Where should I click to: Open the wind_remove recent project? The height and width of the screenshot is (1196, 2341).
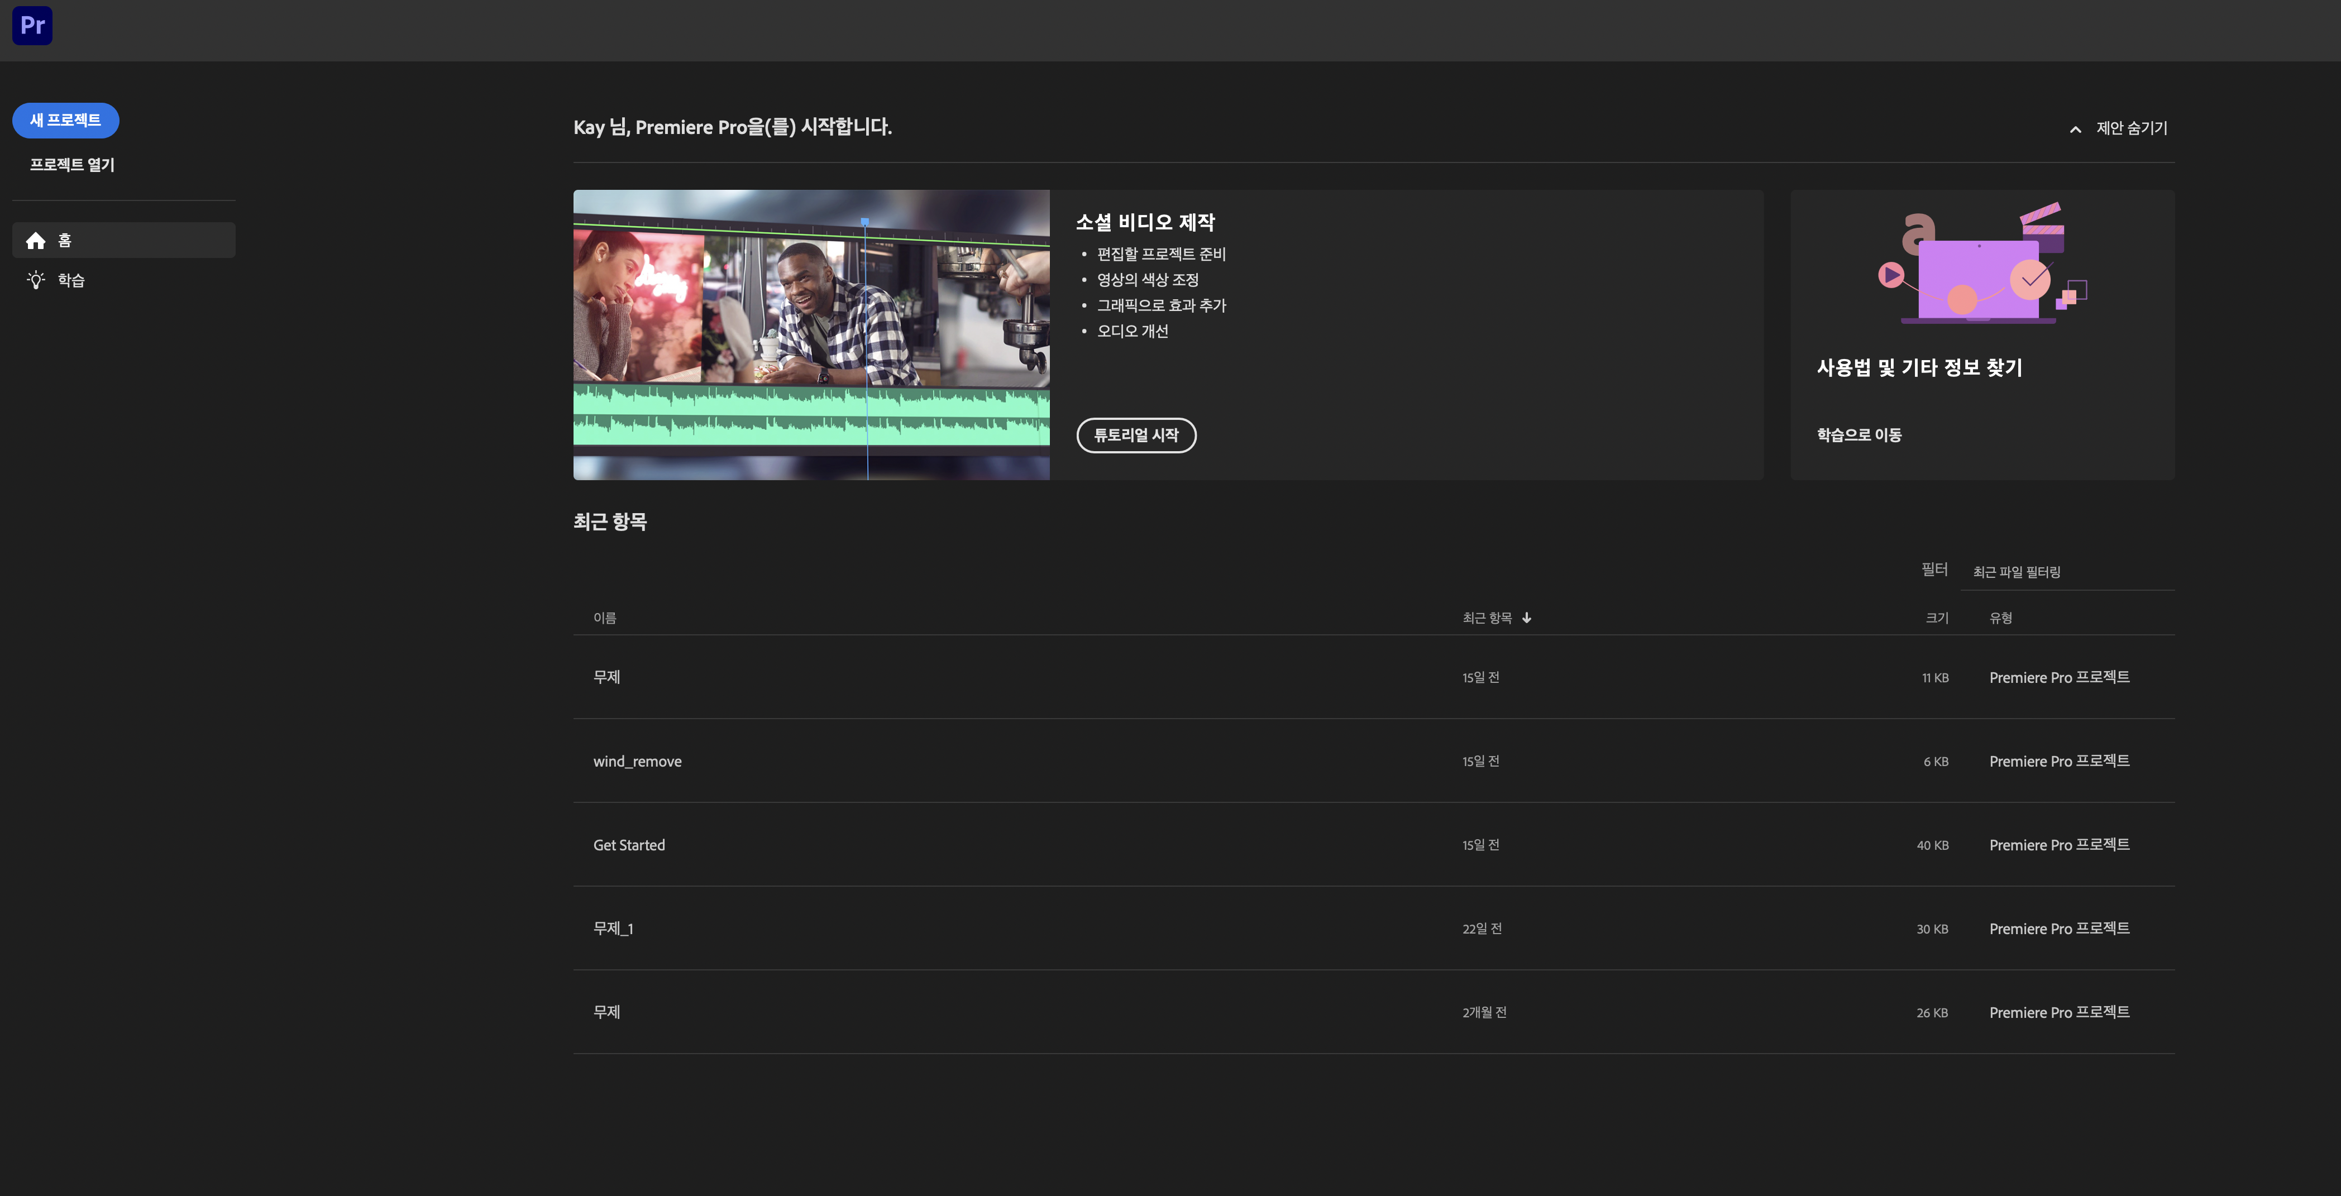click(637, 762)
